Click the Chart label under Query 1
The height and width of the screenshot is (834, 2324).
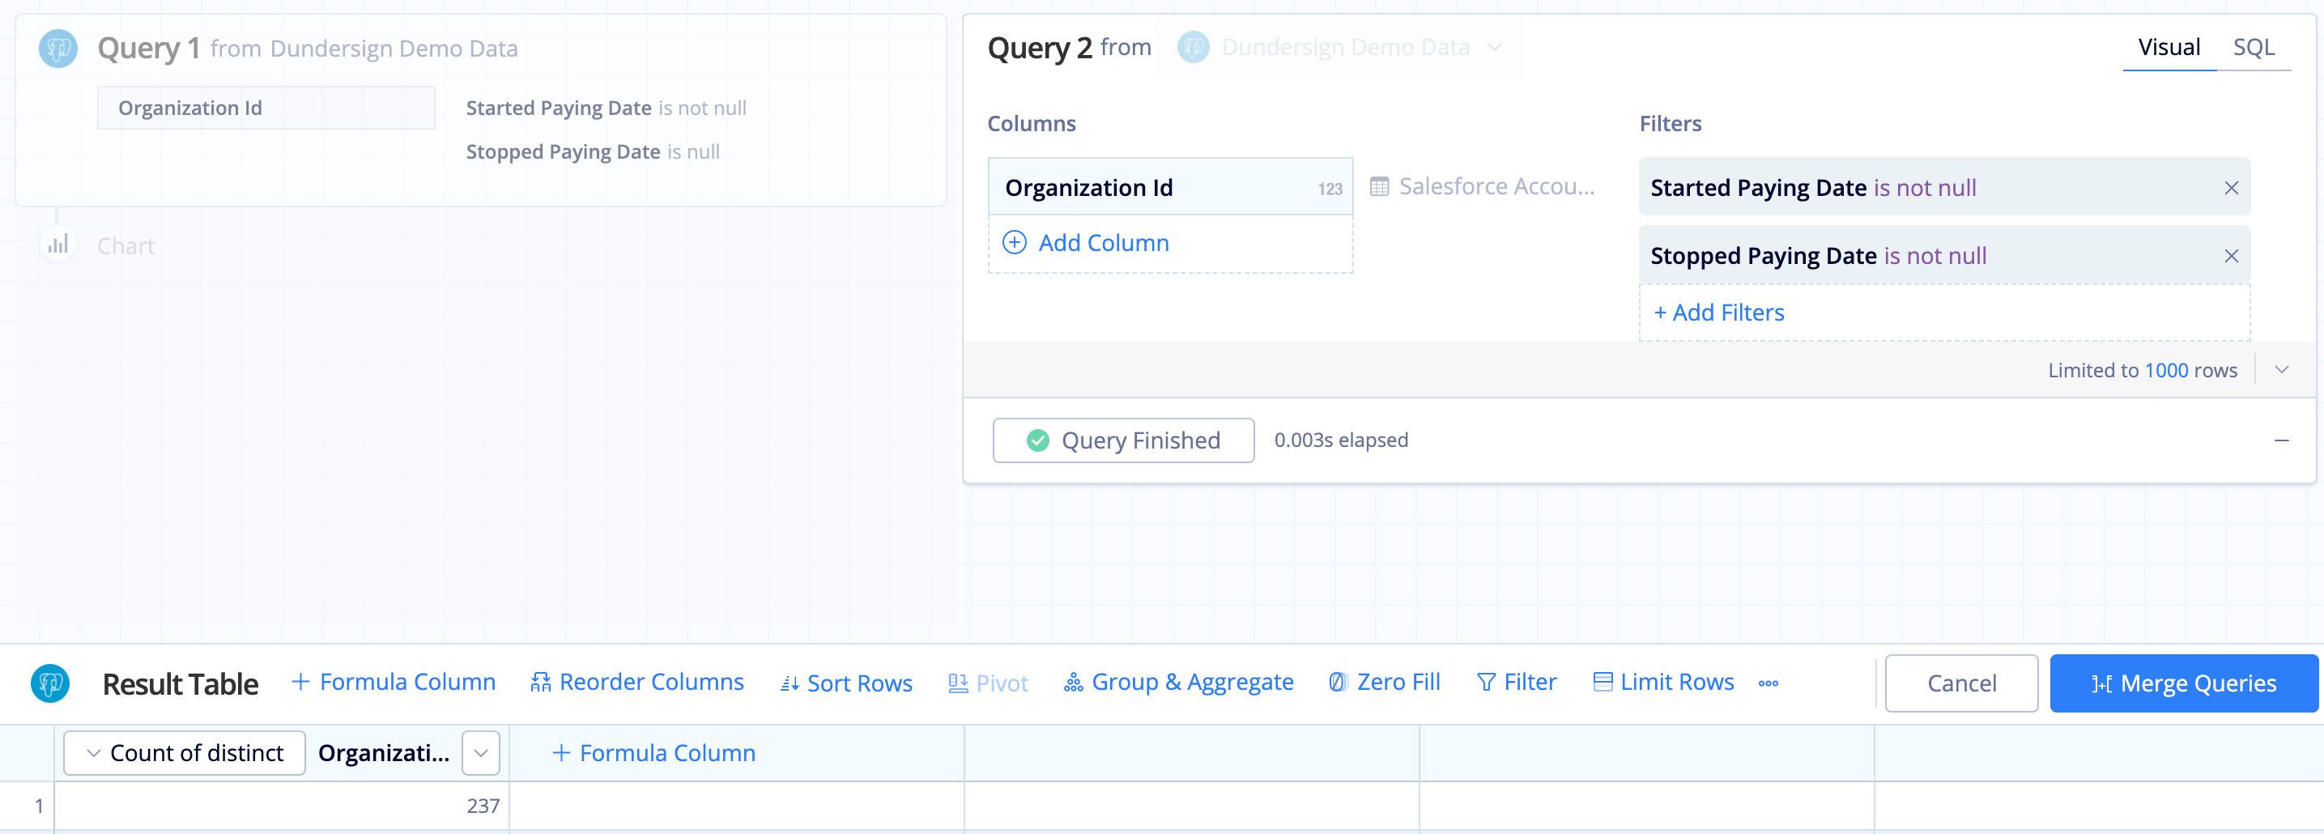[126, 245]
